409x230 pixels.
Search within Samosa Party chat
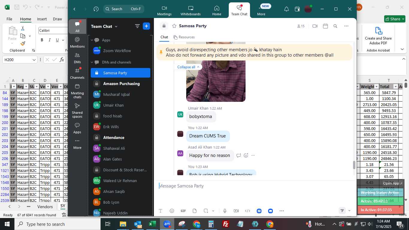pos(335,26)
